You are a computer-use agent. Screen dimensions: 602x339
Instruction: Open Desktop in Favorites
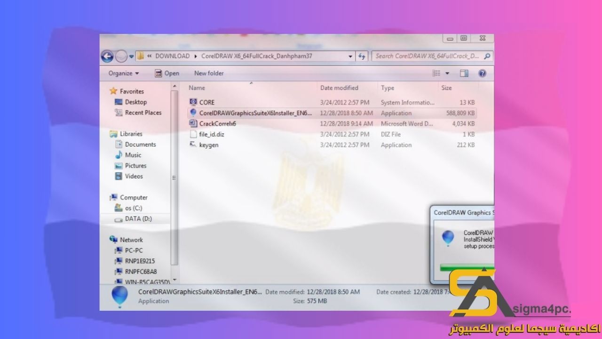tap(136, 102)
